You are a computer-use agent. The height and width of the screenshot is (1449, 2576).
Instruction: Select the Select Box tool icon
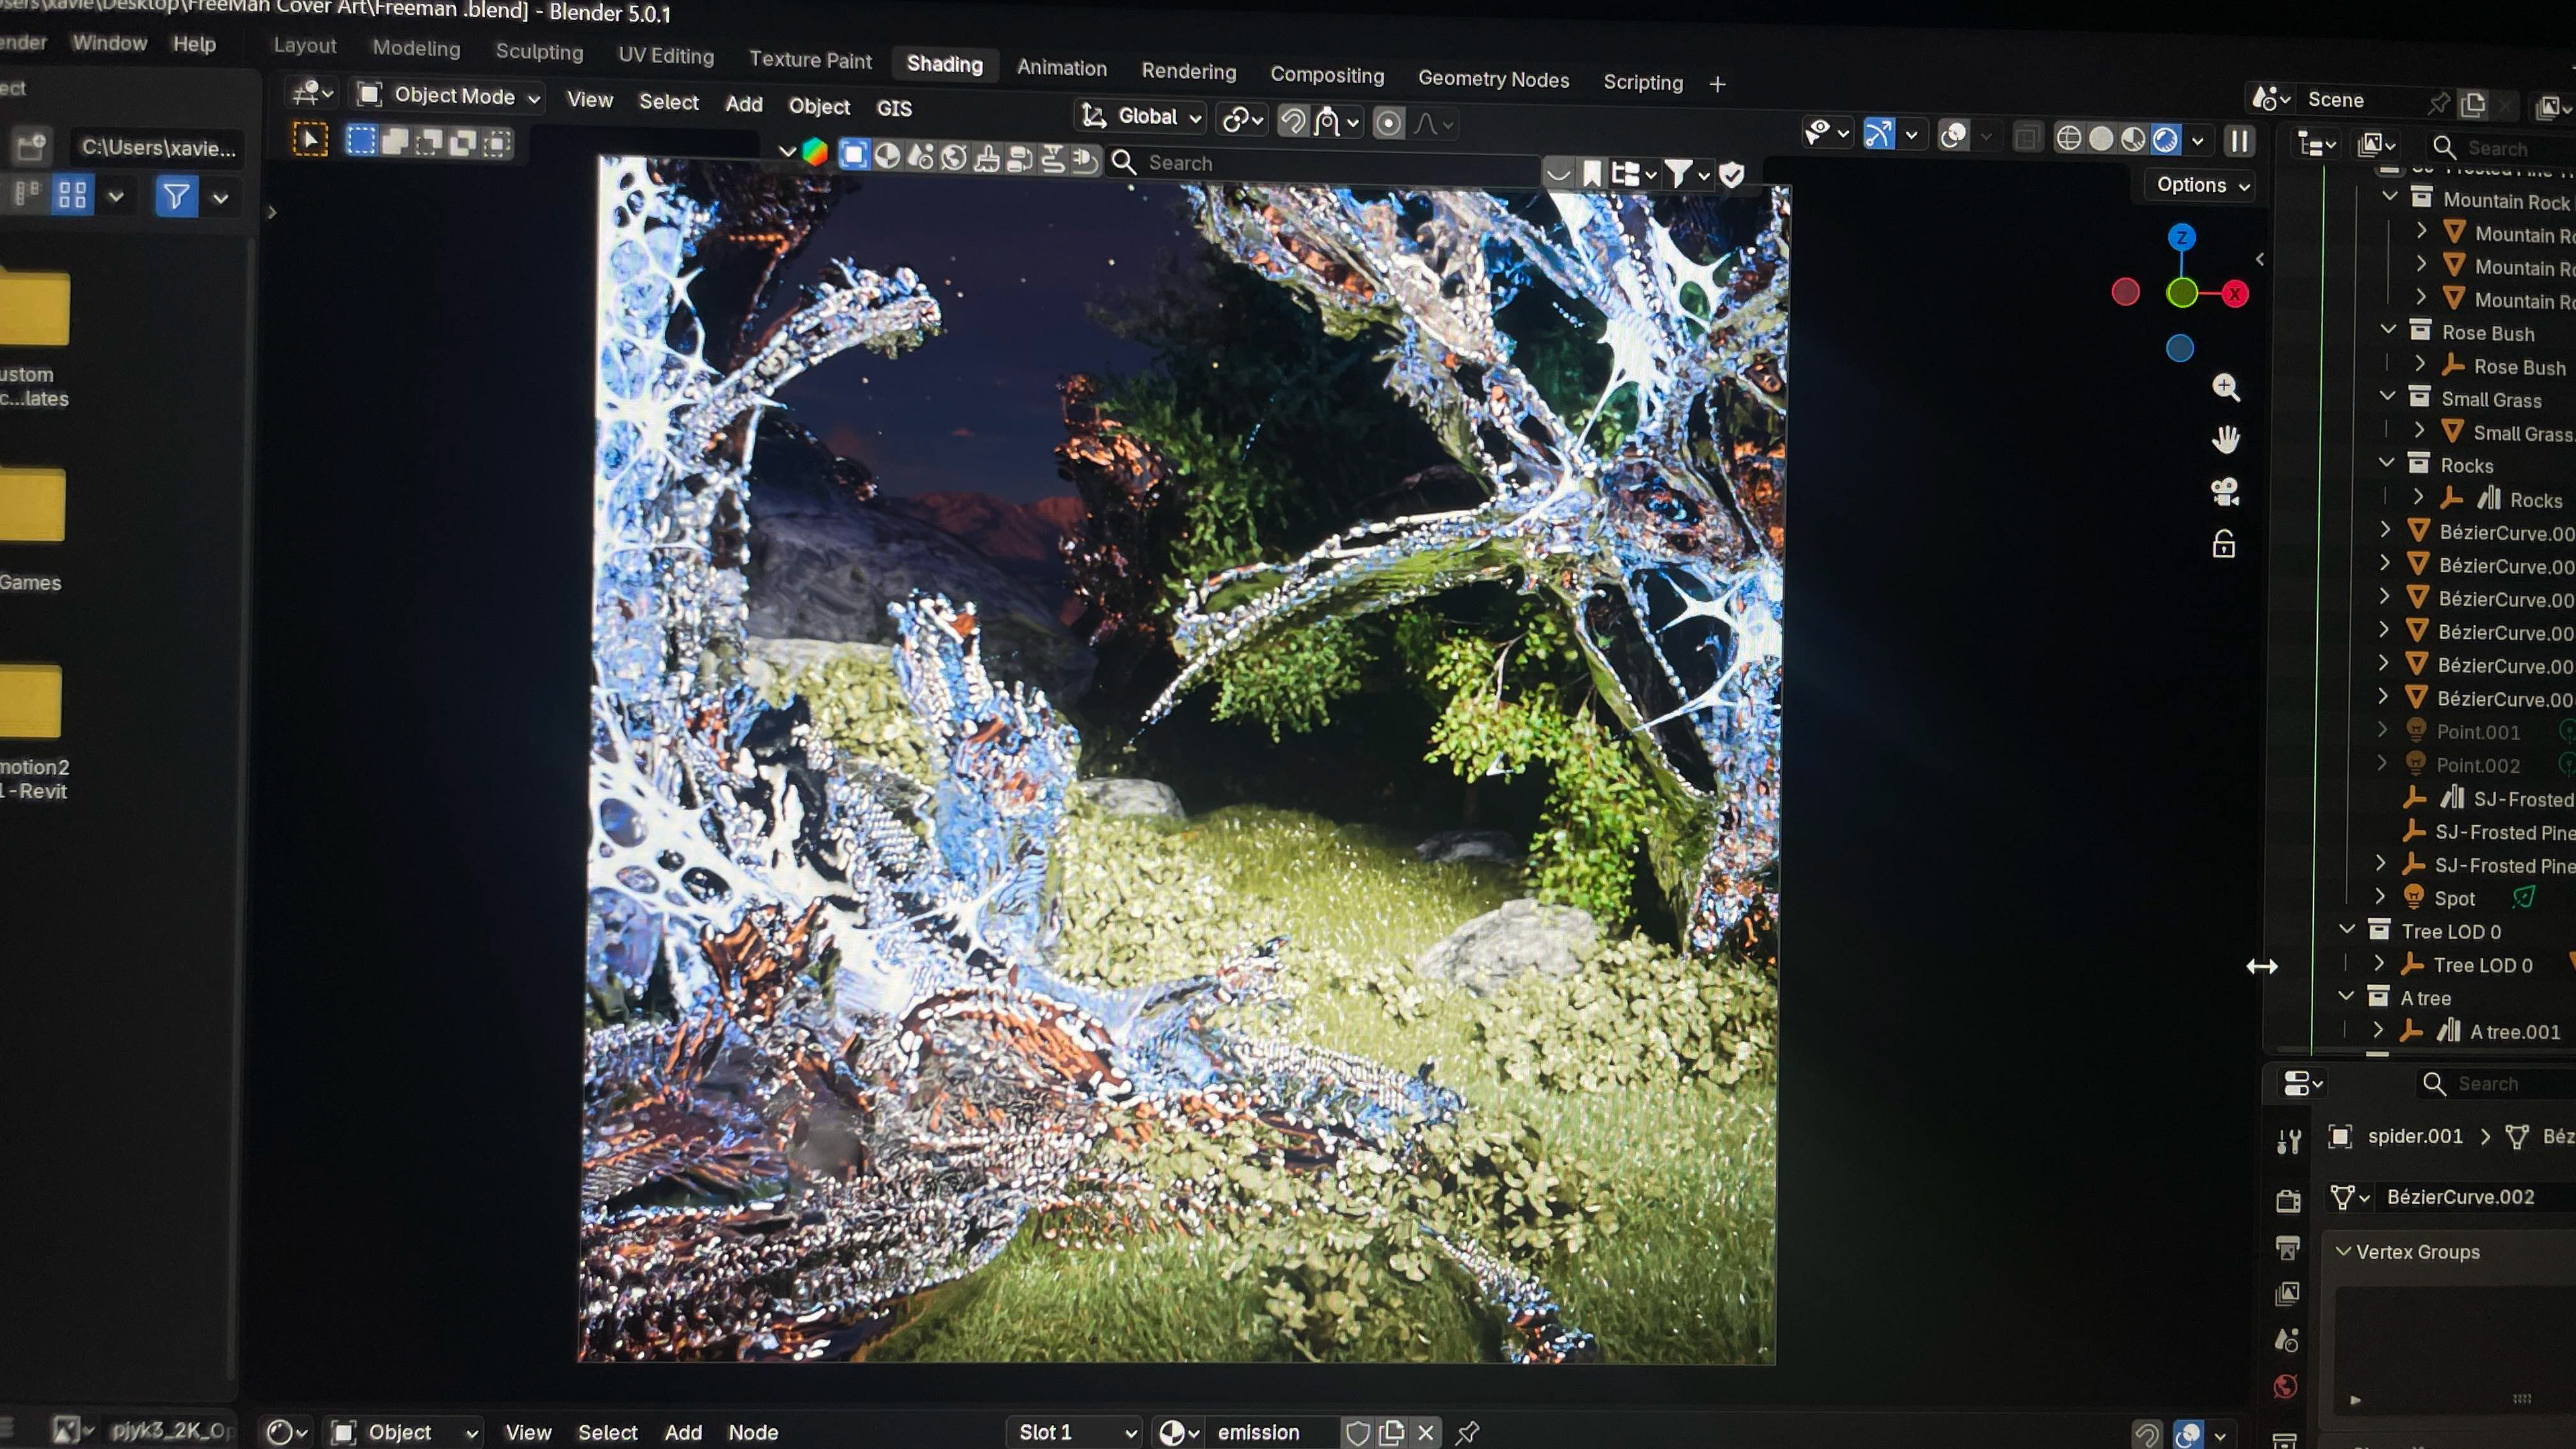click(310, 138)
